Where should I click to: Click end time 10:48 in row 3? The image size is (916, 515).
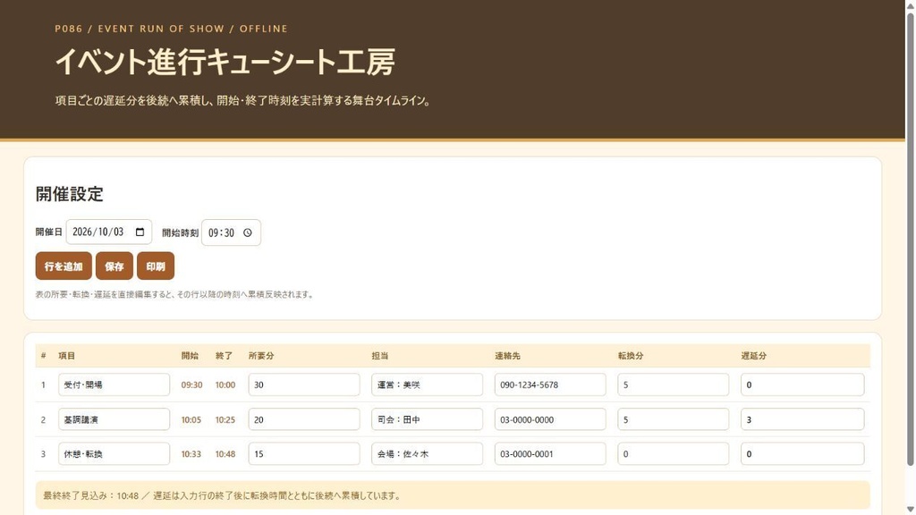point(225,453)
